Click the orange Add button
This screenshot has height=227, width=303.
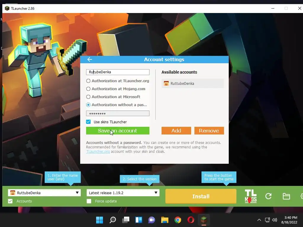(x=176, y=131)
